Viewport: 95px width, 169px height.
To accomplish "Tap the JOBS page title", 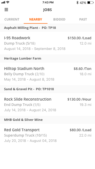I will 48,10.
